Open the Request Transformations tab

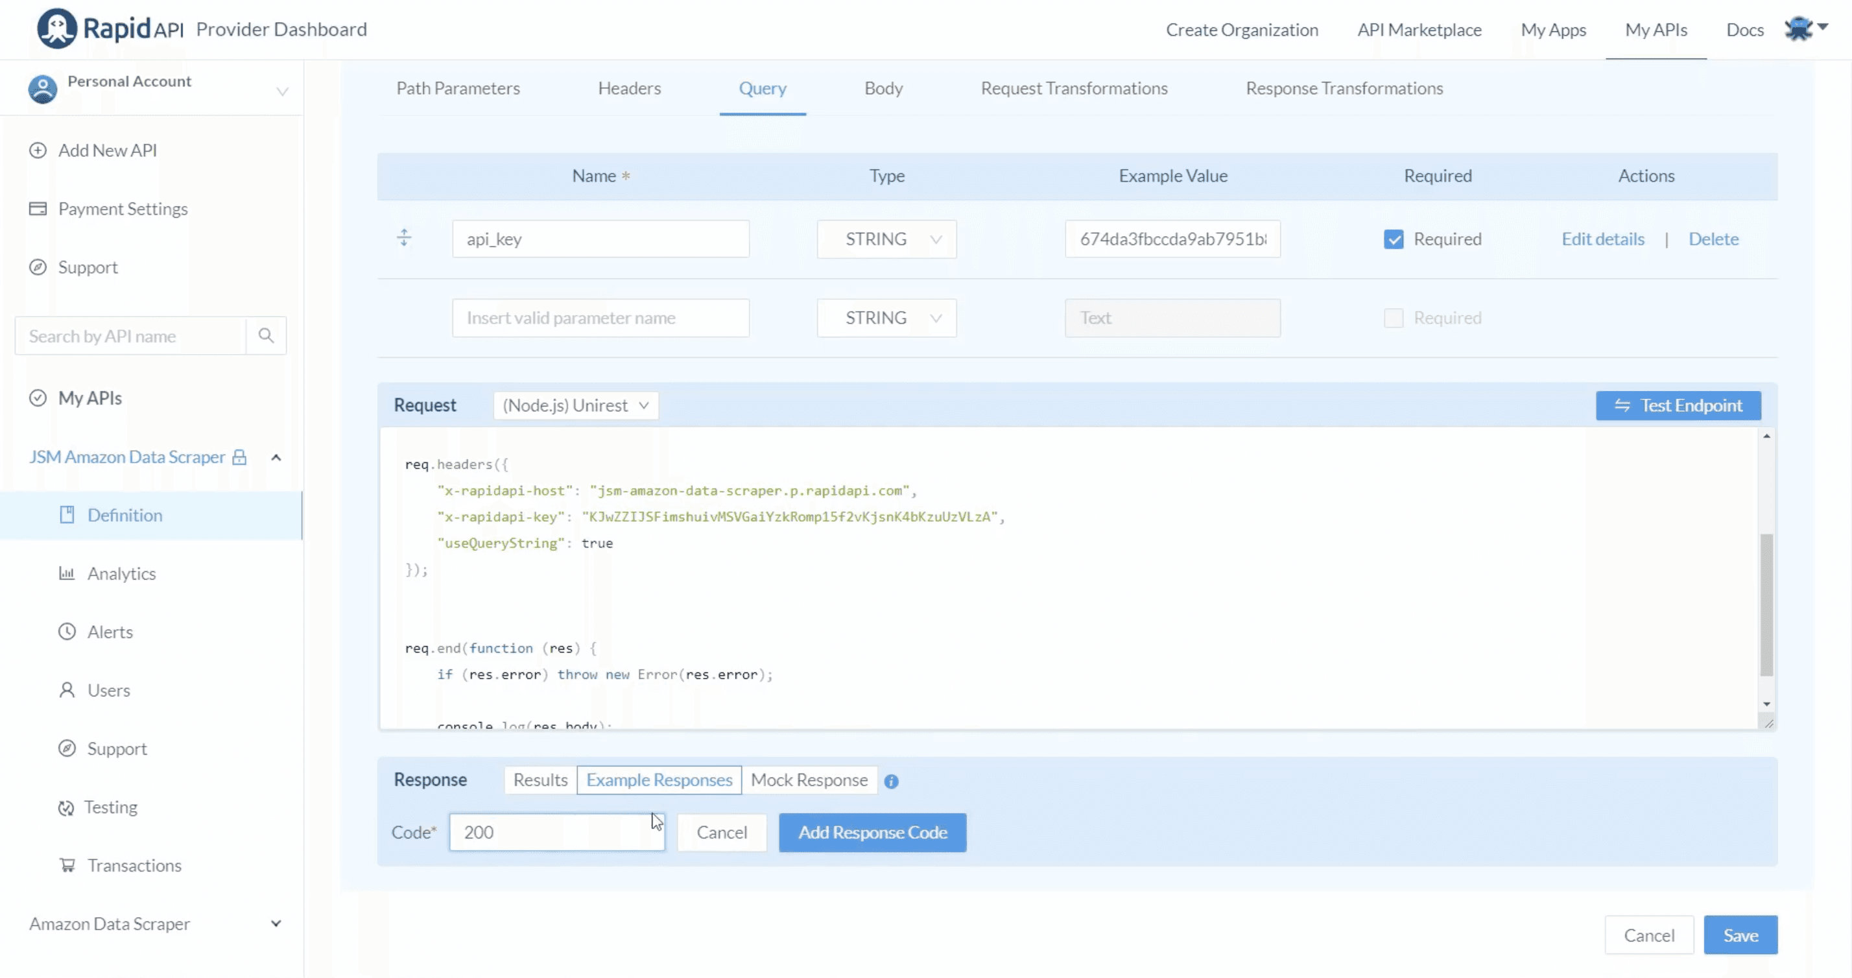pos(1074,88)
